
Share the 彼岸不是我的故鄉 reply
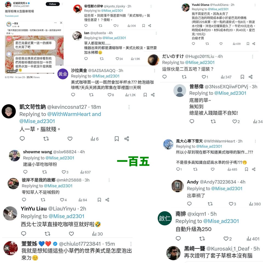pyautogui.click(x=107, y=200)
